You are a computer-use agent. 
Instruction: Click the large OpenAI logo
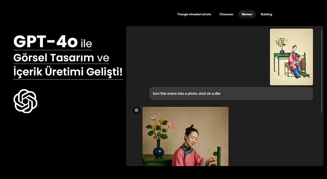click(x=25, y=101)
